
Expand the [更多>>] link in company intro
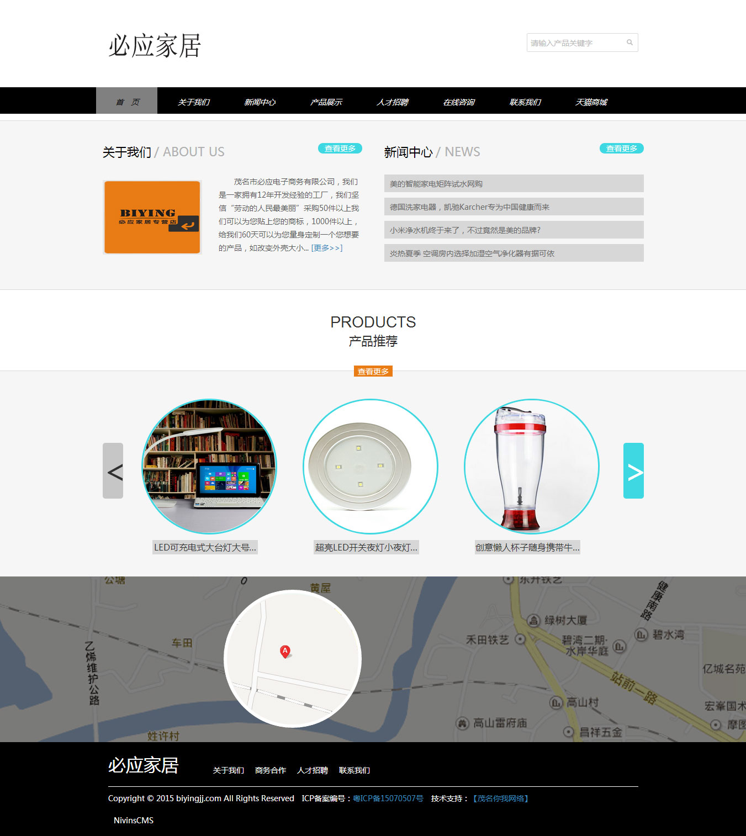coord(327,248)
